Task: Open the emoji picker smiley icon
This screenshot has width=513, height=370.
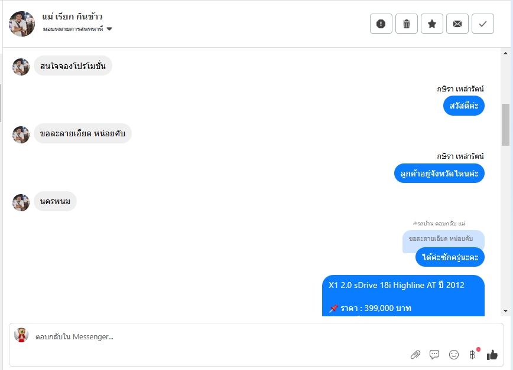Action: (x=454, y=355)
